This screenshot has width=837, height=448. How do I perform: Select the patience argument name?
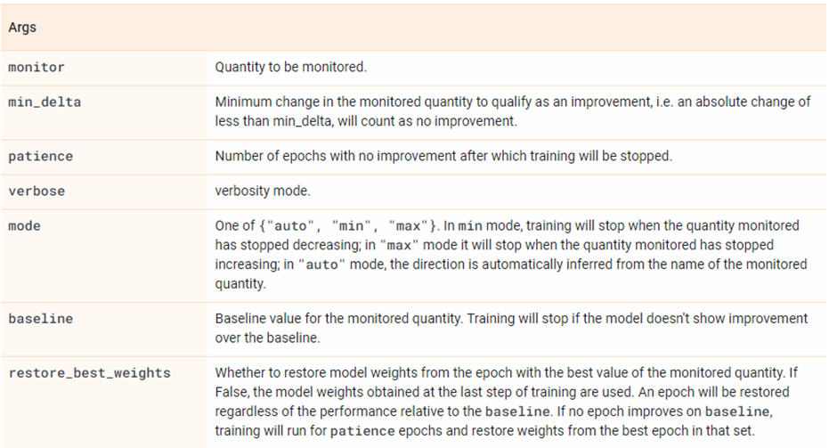[x=41, y=157]
